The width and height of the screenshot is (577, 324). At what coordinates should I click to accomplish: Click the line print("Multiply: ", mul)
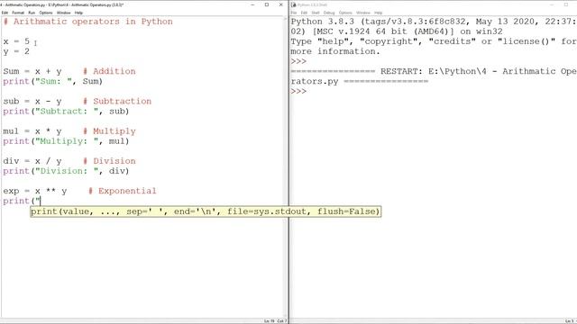point(66,141)
